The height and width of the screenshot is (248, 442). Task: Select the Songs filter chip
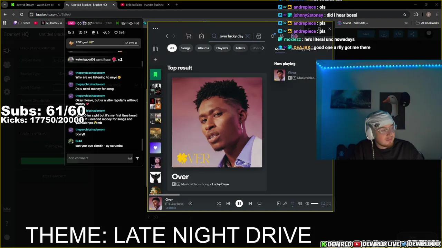coord(186,48)
